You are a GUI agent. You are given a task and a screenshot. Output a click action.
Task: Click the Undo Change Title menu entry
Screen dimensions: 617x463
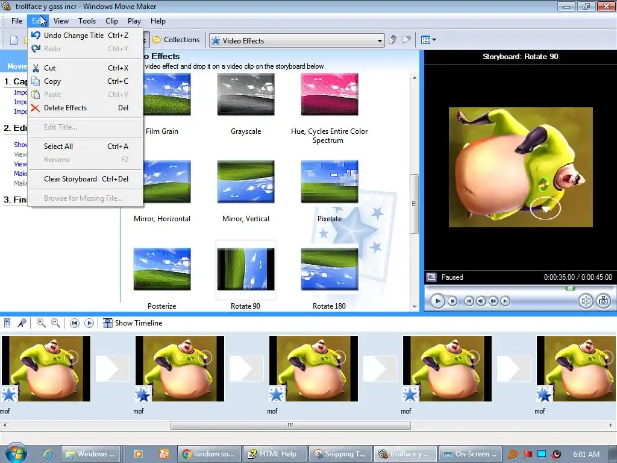pos(86,36)
